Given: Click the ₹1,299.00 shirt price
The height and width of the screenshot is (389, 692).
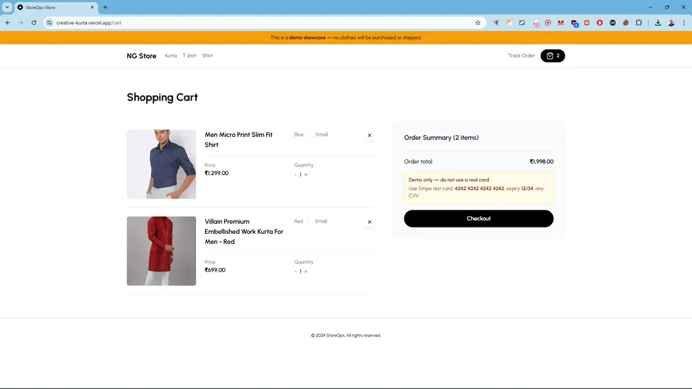Looking at the screenshot, I should 217,173.
